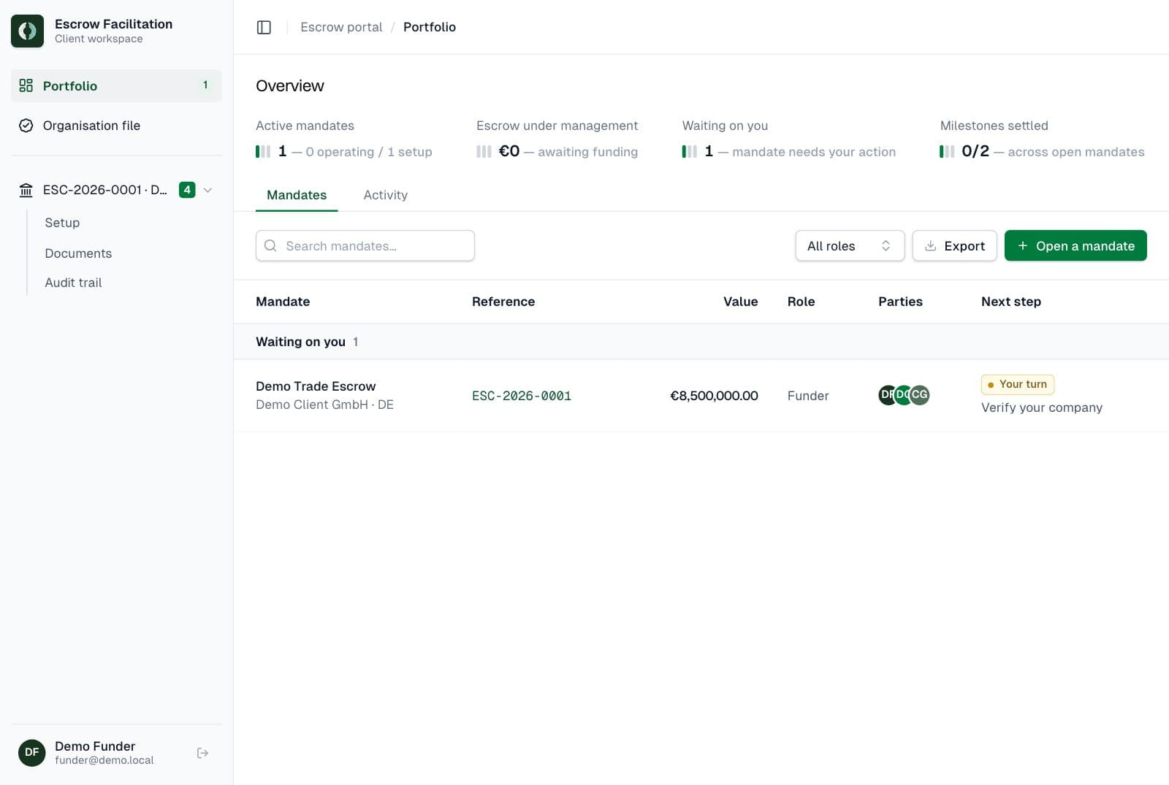The image size is (1169, 785).
Task: Click the Overview heading
Action: pyautogui.click(x=290, y=85)
